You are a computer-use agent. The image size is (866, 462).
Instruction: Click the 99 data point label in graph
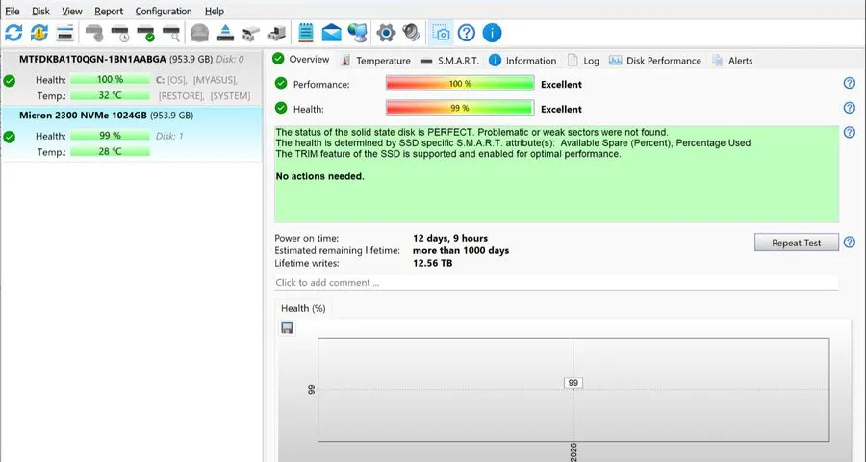pos(573,383)
